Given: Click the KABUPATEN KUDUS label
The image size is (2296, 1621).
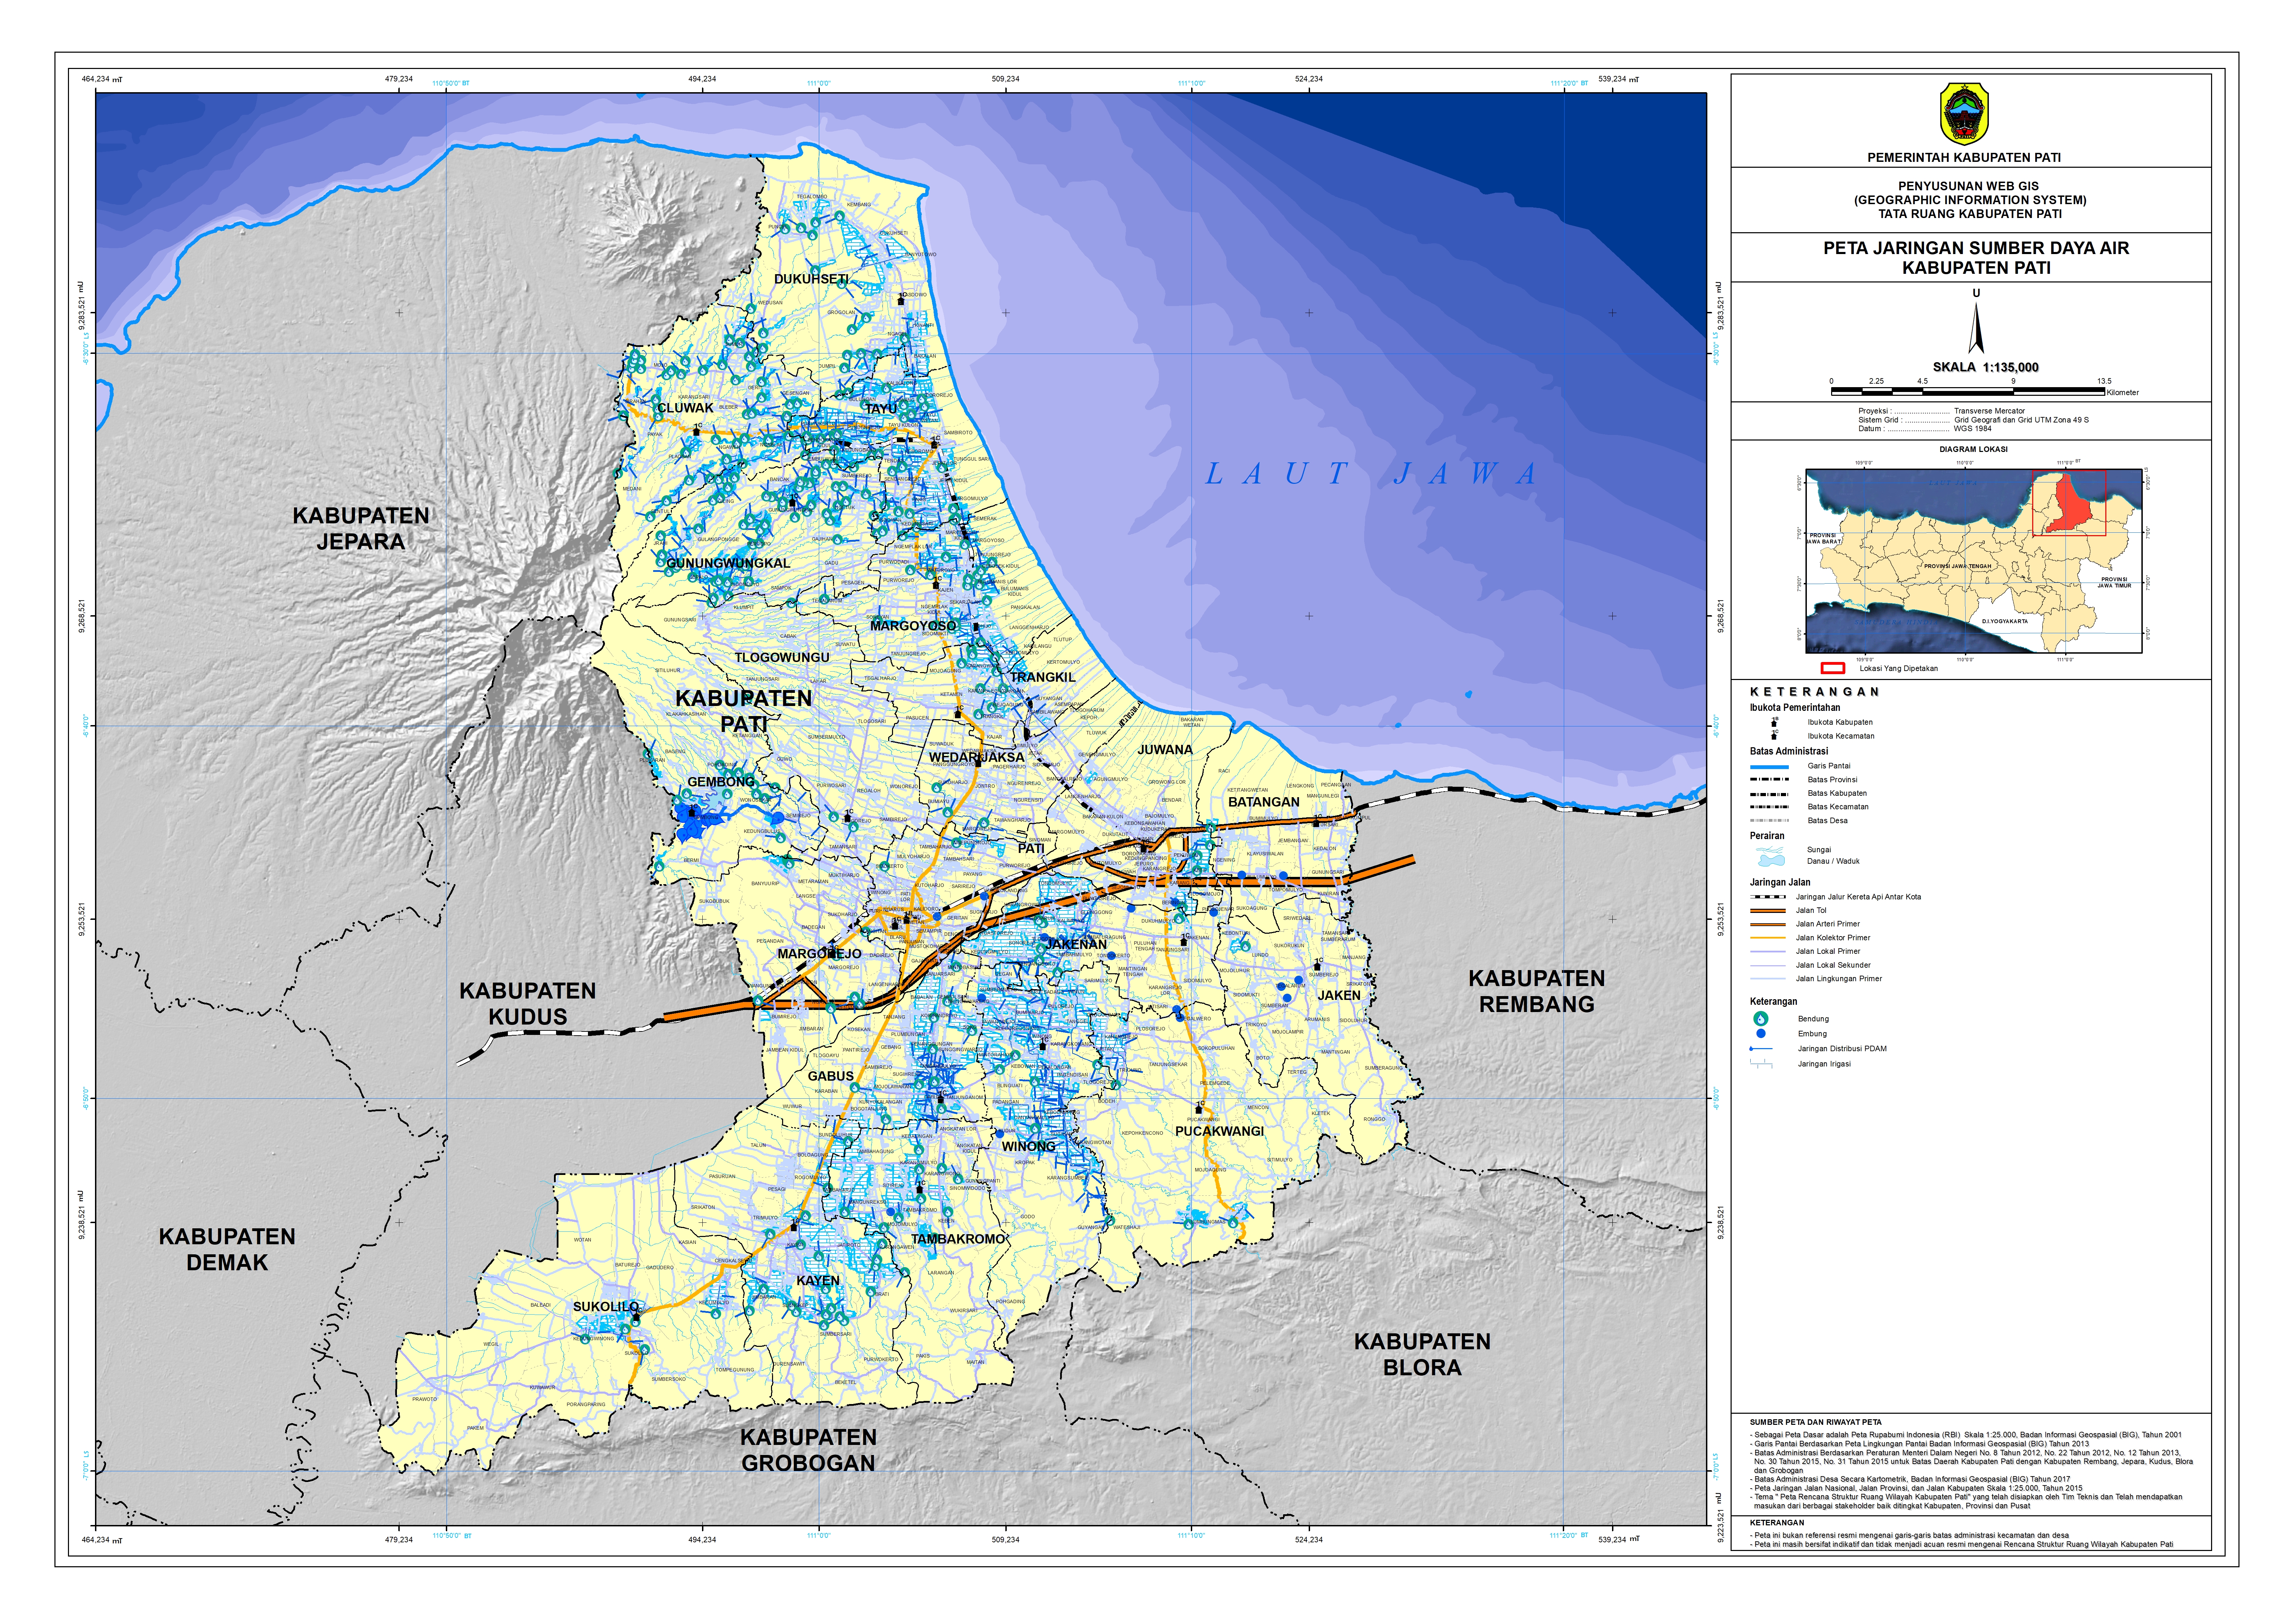Looking at the screenshot, I should coord(527,1004).
